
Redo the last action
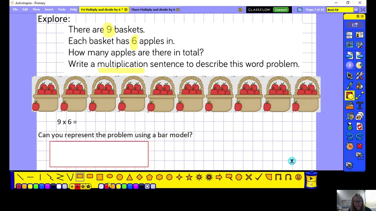pos(360,136)
